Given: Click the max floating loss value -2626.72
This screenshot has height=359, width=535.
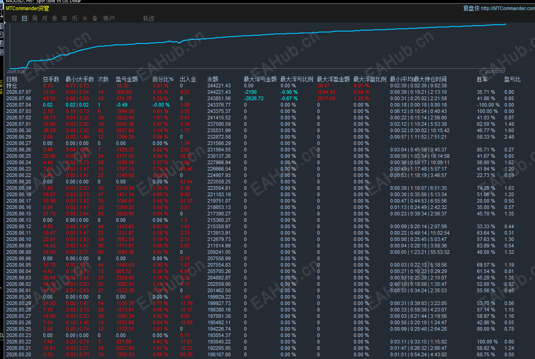Looking at the screenshot, I should click(x=254, y=98).
